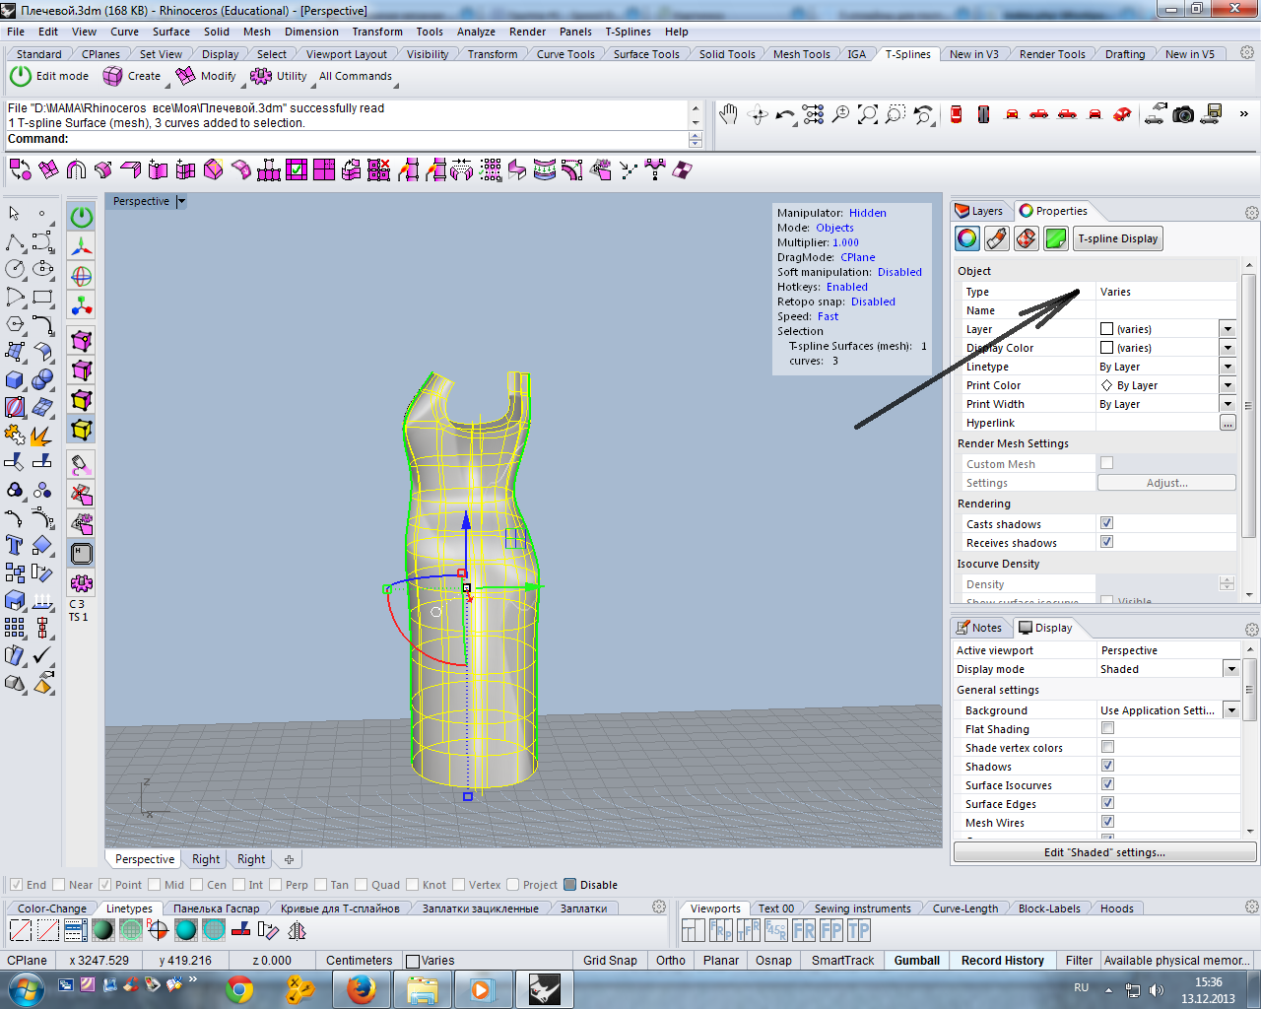The image size is (1261, 1009).
Task: Click the T-Splines Create box icon
Action: 113,76
